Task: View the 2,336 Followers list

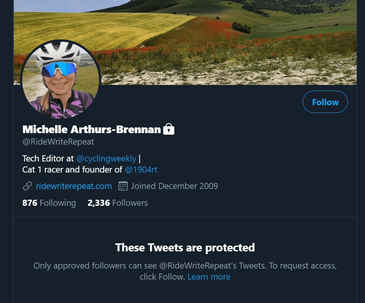Action: 118,203
